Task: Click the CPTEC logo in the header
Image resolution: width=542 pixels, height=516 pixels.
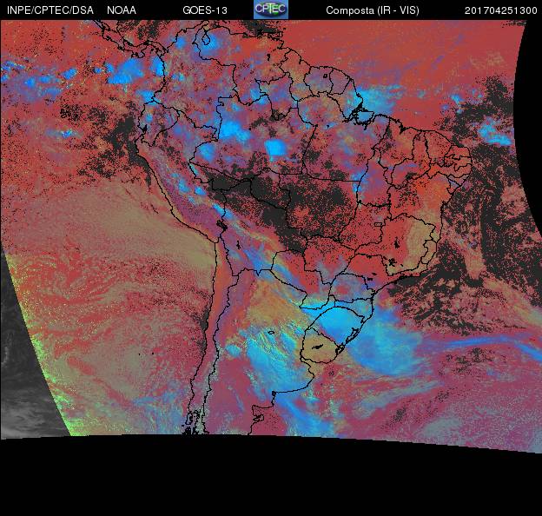Action: pyautogui.click(x=271, y=10)
